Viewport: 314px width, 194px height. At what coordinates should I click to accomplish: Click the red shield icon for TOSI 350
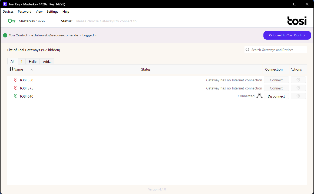(x=16, y=80)
